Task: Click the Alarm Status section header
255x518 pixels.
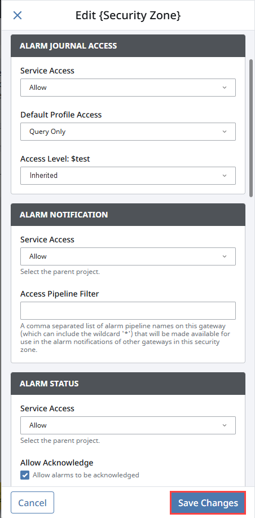Action: pyautogui.click(x=128, y=384)
